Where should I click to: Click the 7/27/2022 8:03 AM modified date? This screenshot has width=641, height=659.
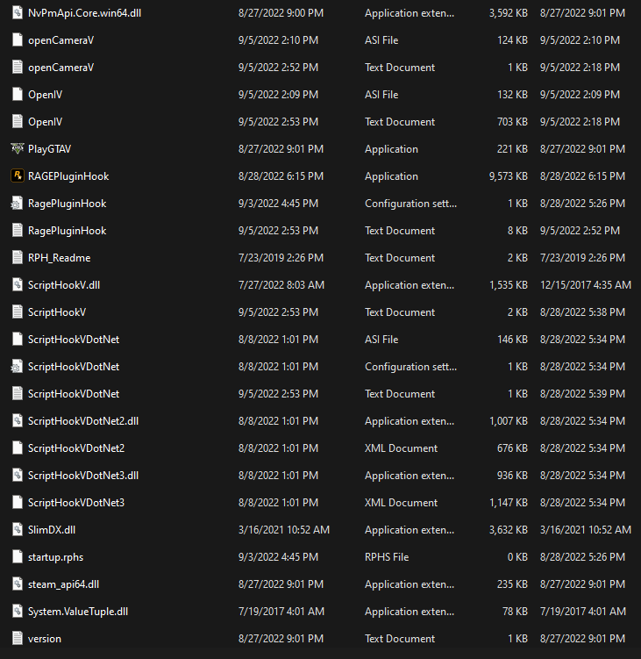pyautogui.click(x=281, y=285)
